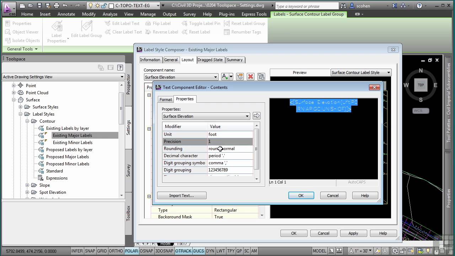Viewport: 455px width, 256px height.
Task: Toggle ORTHO mode in status bar
Action: 116,251
